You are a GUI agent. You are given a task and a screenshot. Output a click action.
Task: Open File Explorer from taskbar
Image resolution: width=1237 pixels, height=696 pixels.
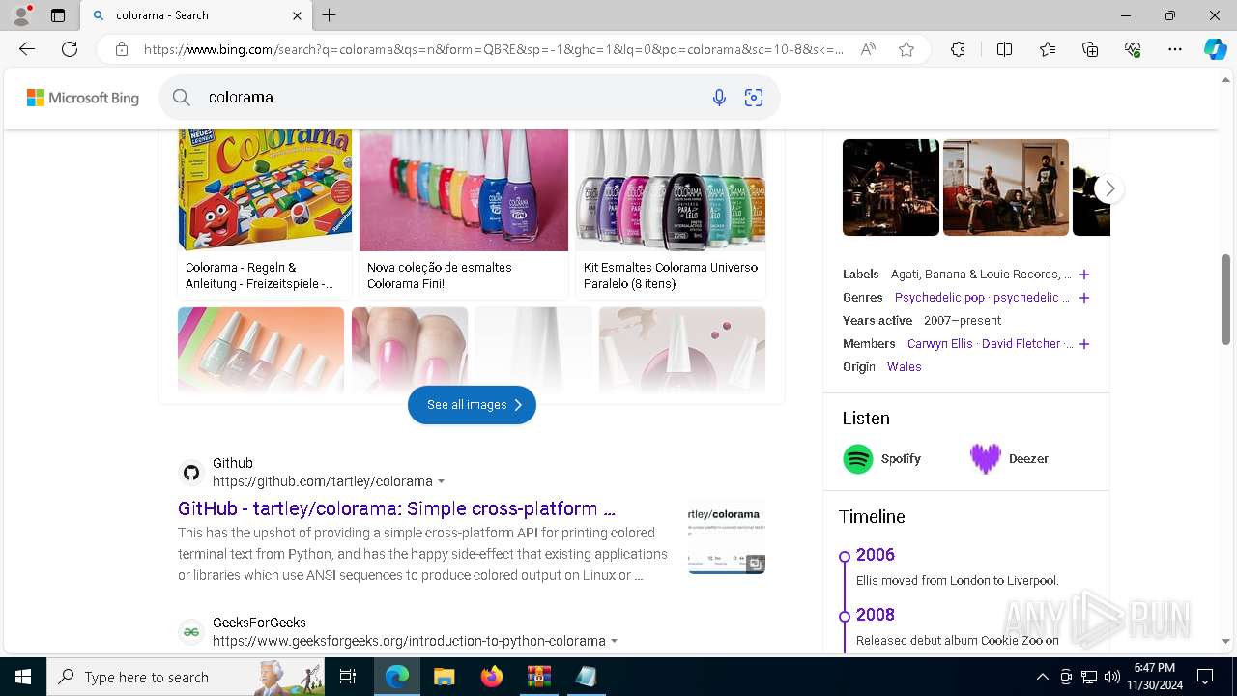click(x=444, y=677)
